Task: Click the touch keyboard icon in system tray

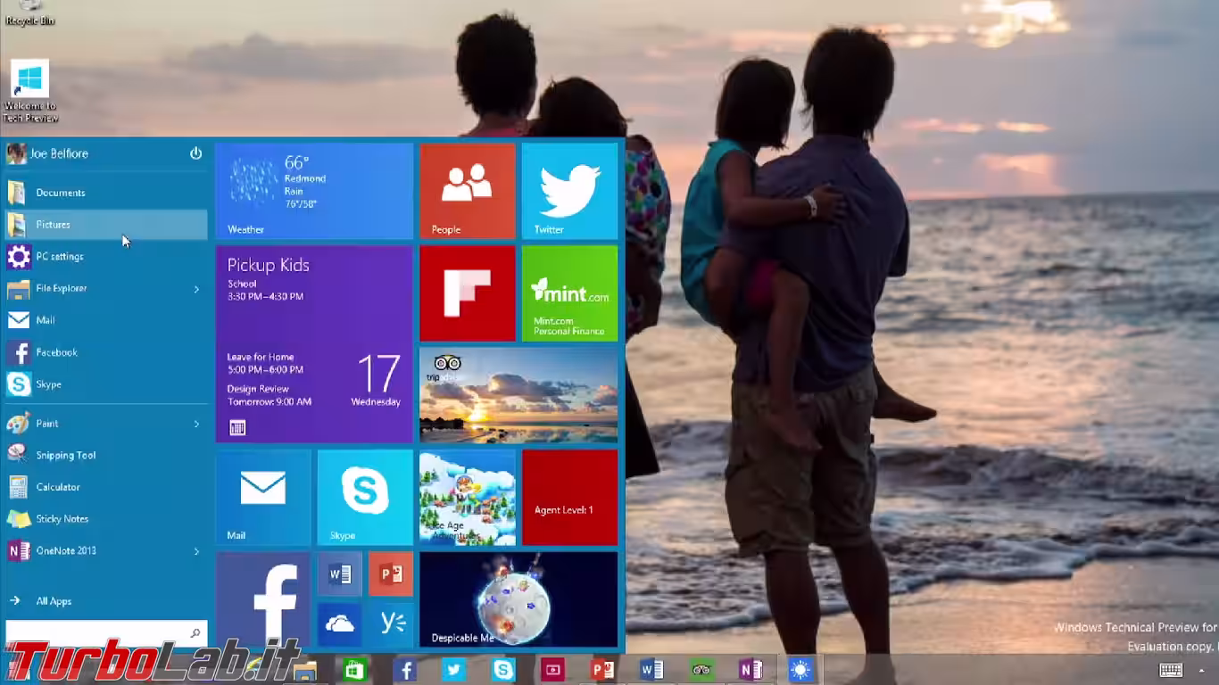Action: [1171, 670]
